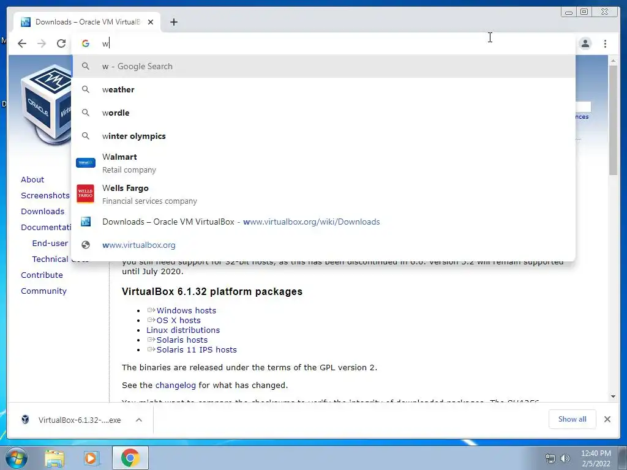Screen dimensions: 627x470
Task: Open the Community sidebar link
Action: (43, 291)
